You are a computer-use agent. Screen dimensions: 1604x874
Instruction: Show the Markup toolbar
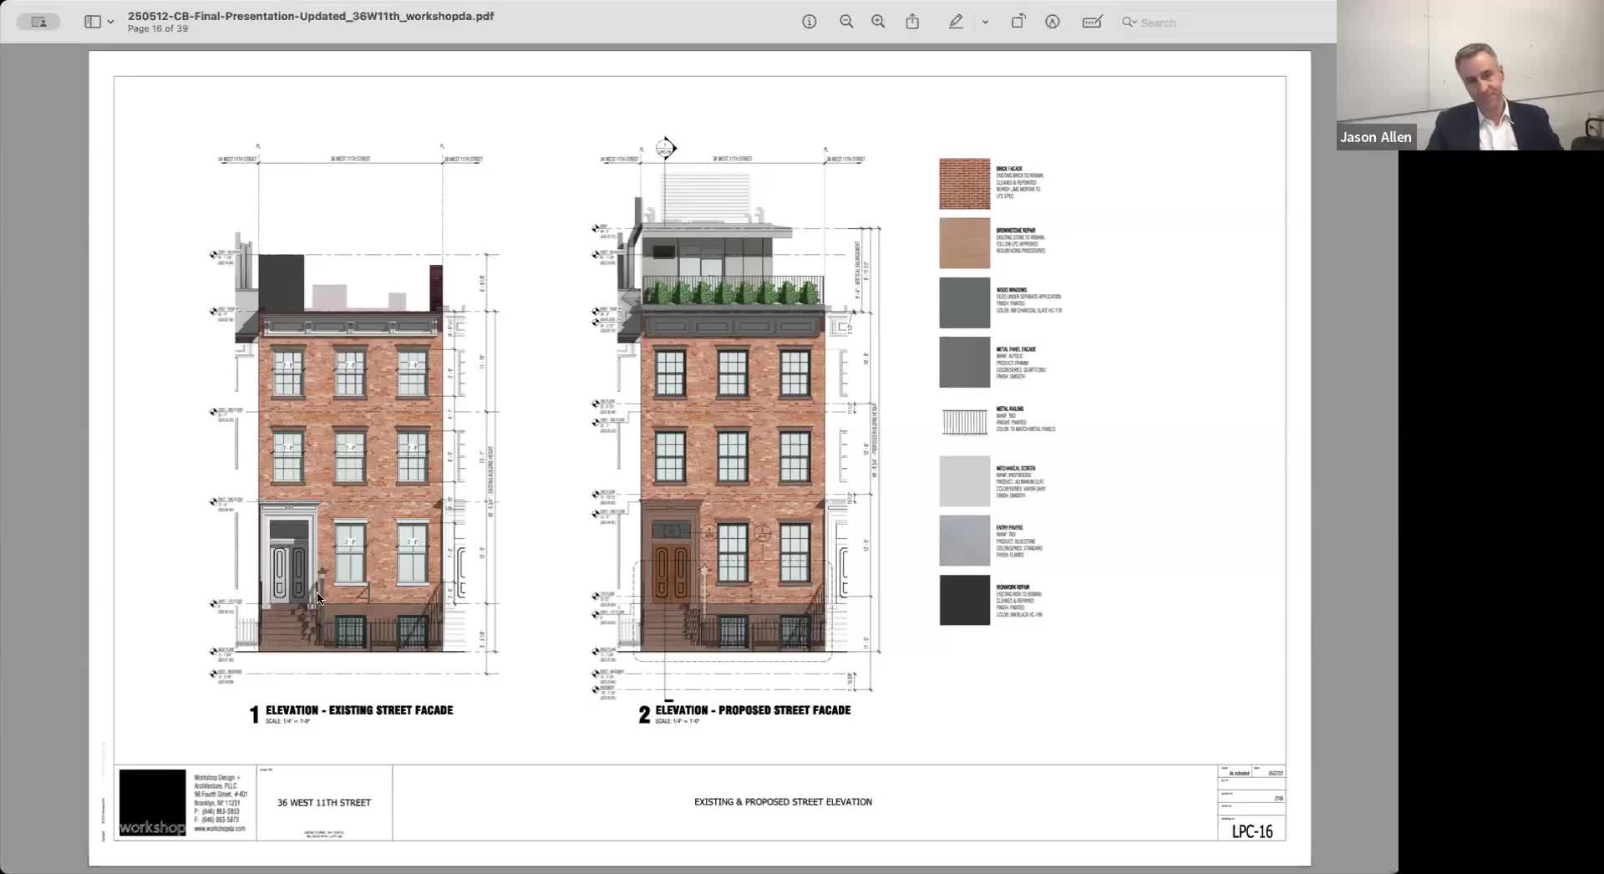1053,23
